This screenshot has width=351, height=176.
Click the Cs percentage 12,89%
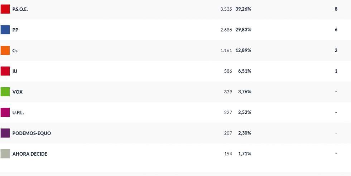click(x=243, y=50)
